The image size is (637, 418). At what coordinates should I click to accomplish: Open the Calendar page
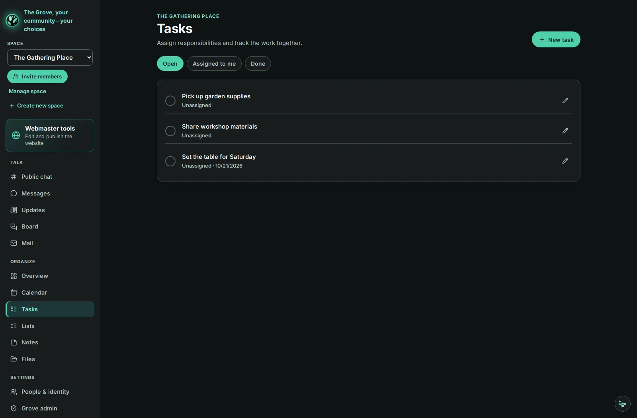click(x=50, y=293)
